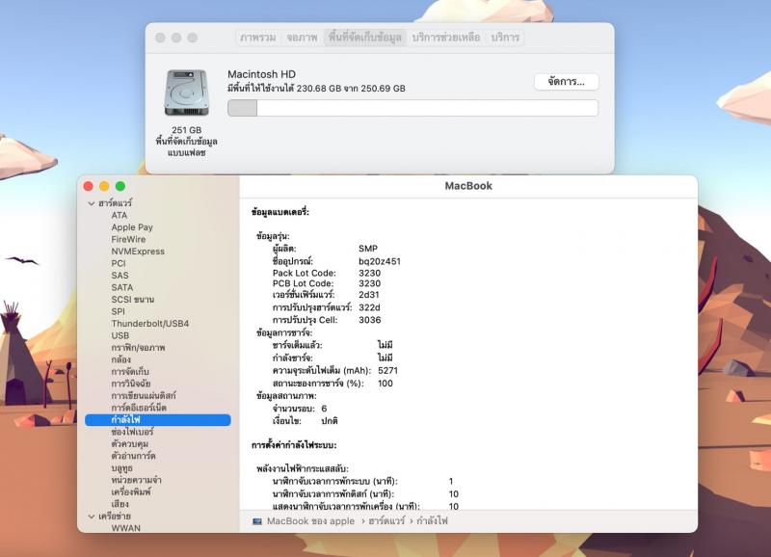
Task: Select PCI in the sidebar
Action: (x=119, y=263)
